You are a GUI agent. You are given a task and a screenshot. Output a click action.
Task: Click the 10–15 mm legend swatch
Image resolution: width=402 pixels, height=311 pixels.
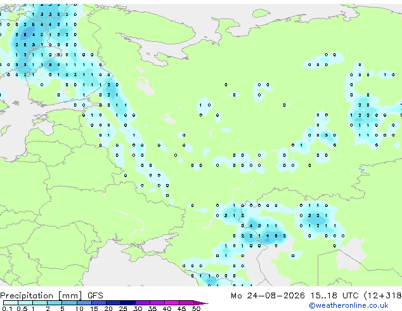[84, 303]
